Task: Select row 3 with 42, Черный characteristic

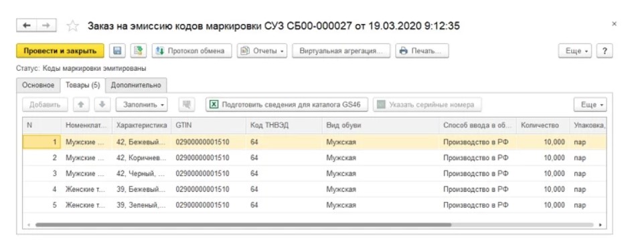Action: pyautogui.click(x=315, y=173)
